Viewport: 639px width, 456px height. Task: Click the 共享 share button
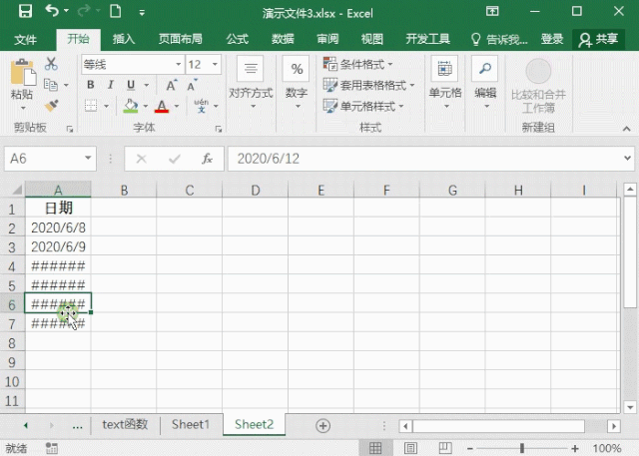598,40
